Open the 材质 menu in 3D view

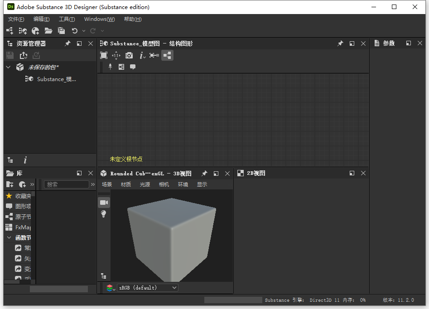(x=126, y=184)
